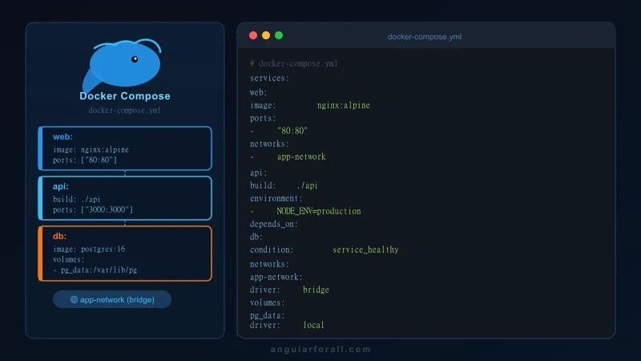Click the 'bridge' driver value

click(316, 290)
